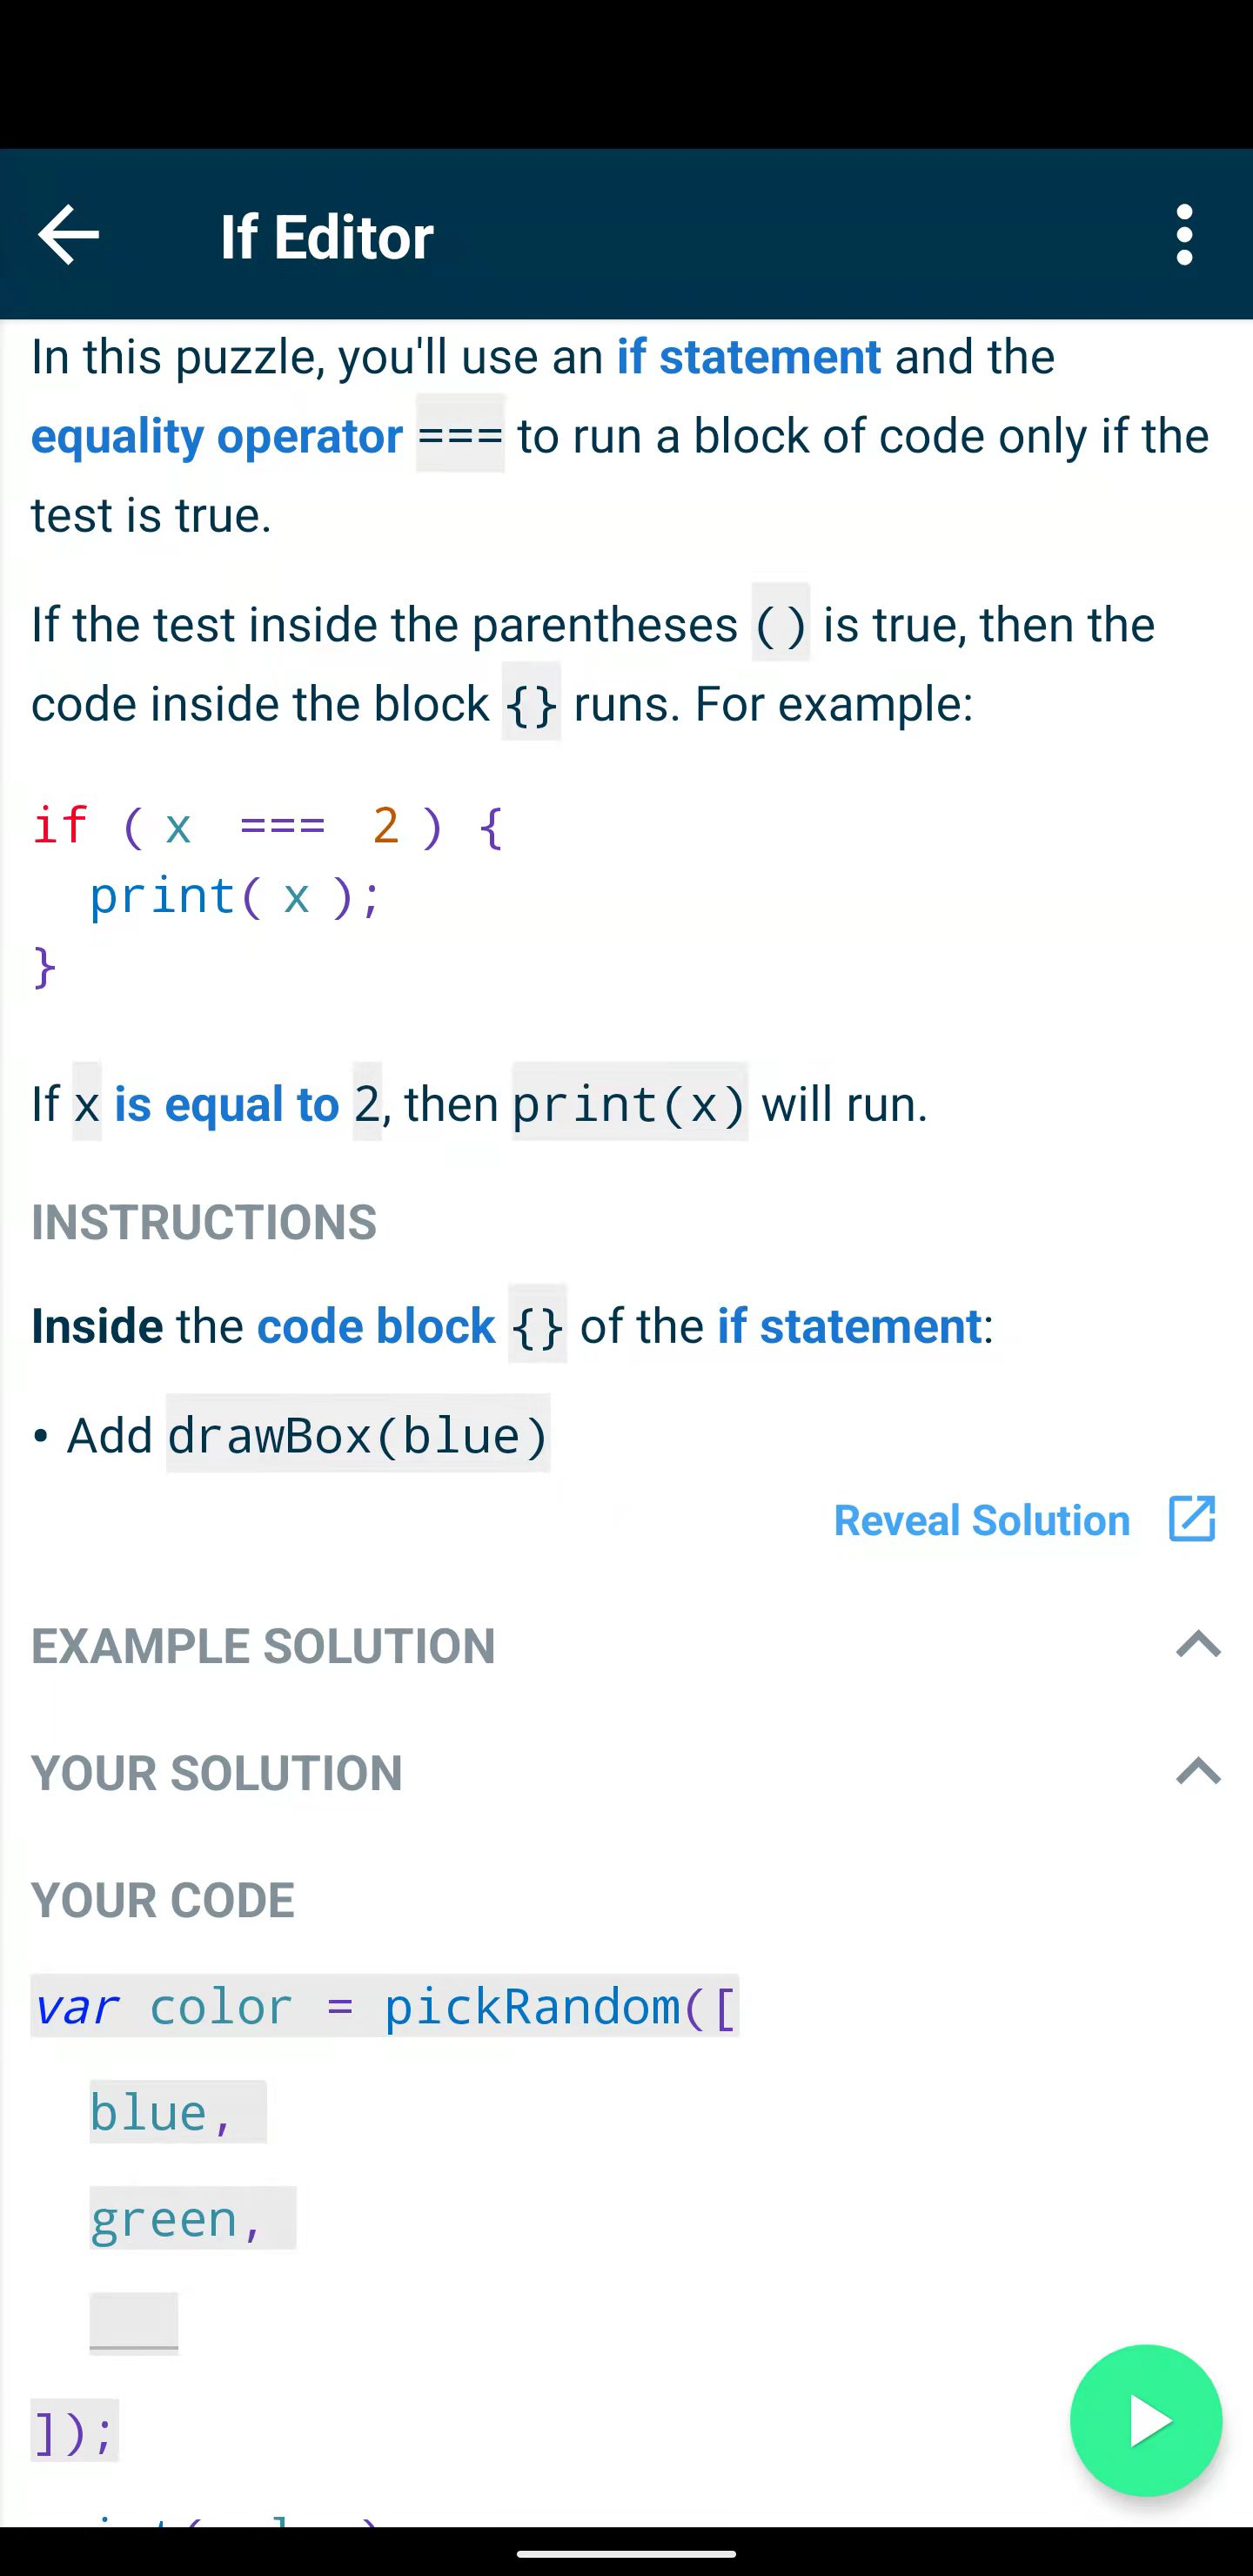The width and height of the screenshot is (1253, 2576).
Task: Tap the back arrow icon
Action: coord(68,235)
